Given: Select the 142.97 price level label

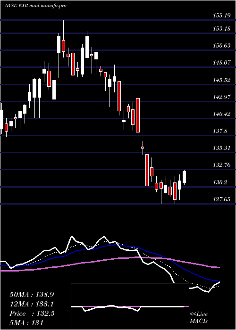Looking at the screenshot, I should click(x=221, y=97).
